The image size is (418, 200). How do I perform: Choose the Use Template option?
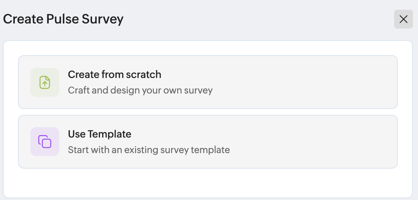pos(208,142)
